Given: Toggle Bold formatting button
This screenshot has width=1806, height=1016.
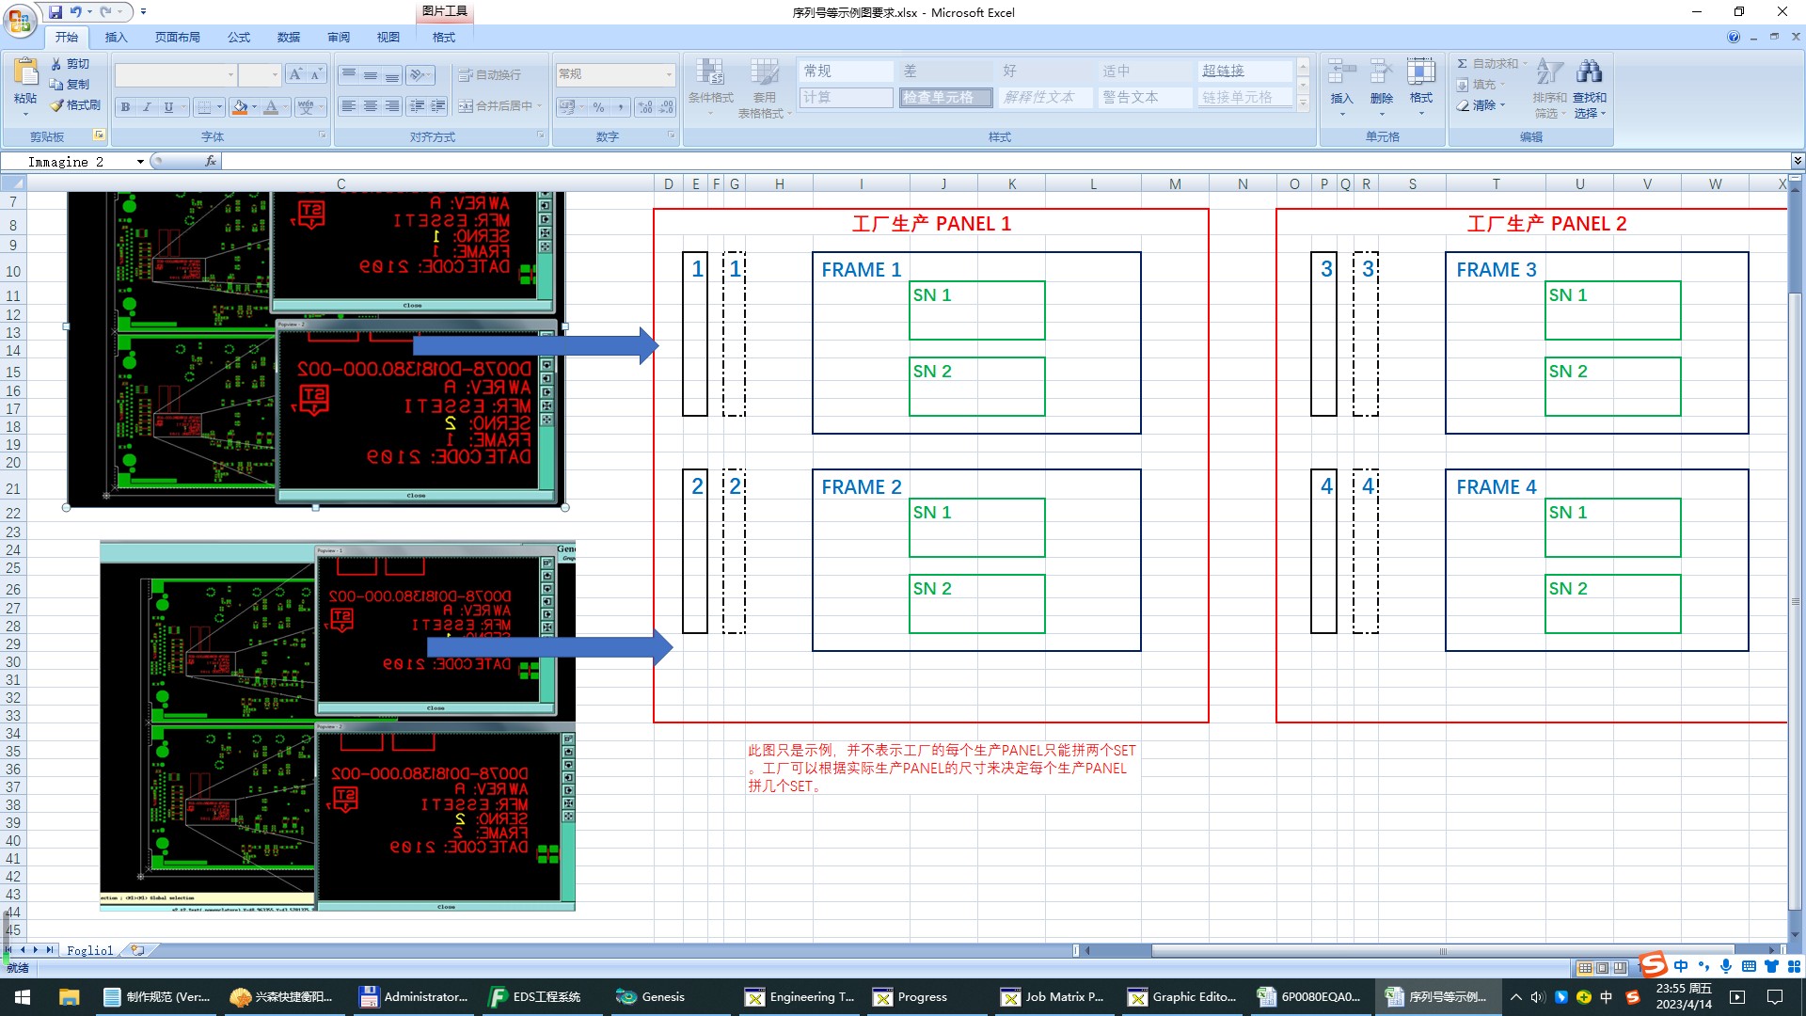Looking at the screenshot, I should pyautogui.click(x=125, y=107).
